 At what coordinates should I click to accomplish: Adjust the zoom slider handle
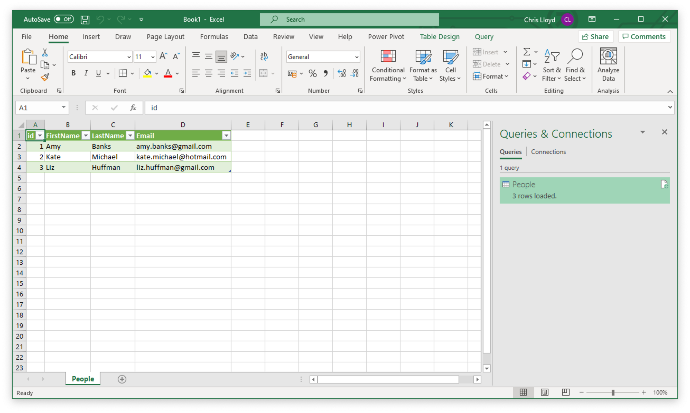coord(613,392)
